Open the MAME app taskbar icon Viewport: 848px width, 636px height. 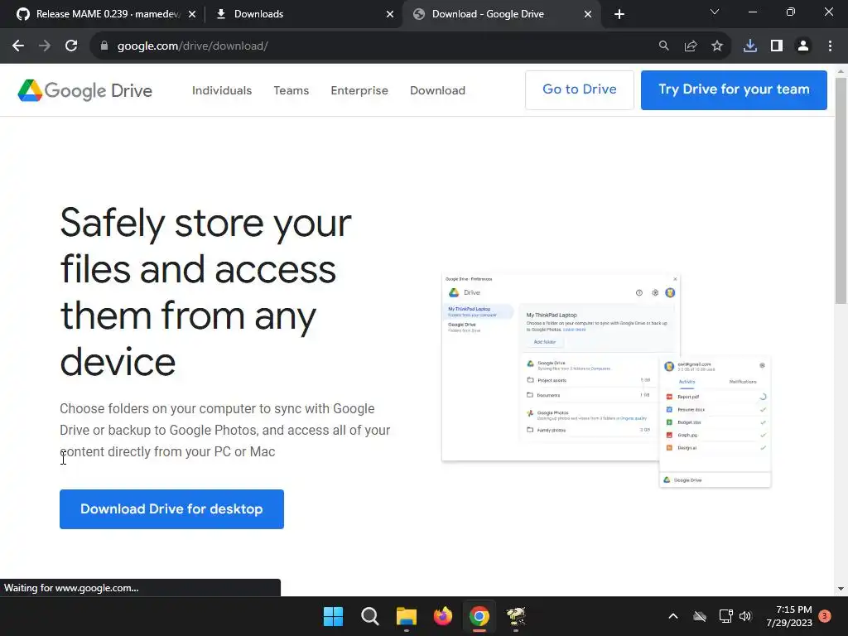point(516,616)
